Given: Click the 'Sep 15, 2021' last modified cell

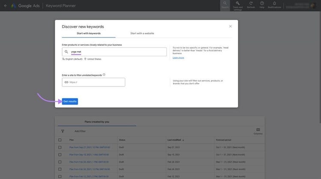Looking at the screenshot, I should pyautogui.click(x=173, y=155).
